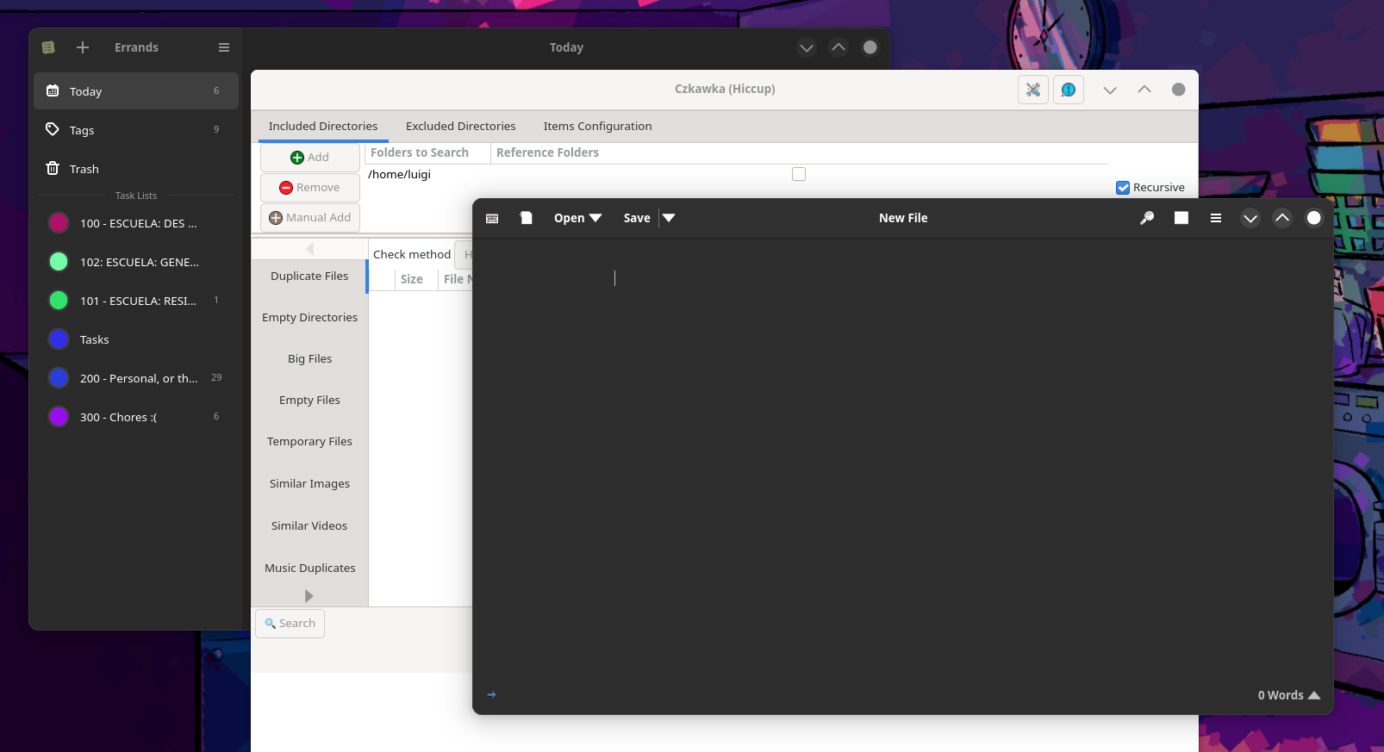Click the plus icon to add a task list in Errands
Screen dimensions: 1384x752
pos(83,47)
